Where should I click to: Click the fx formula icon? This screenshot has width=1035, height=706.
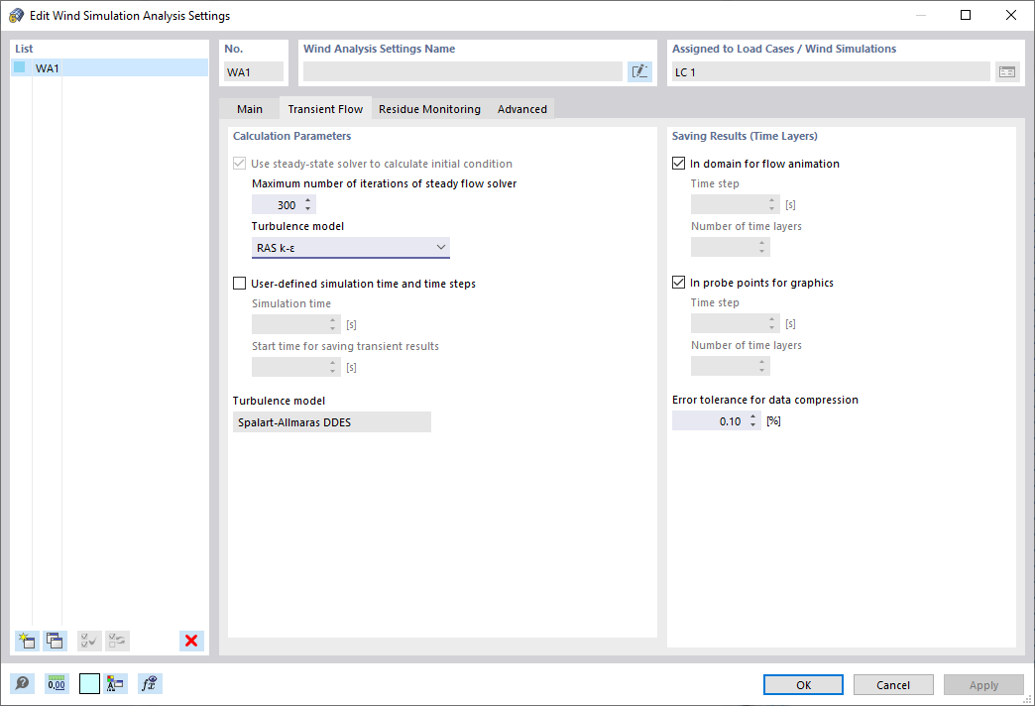(x=149, y=683)
